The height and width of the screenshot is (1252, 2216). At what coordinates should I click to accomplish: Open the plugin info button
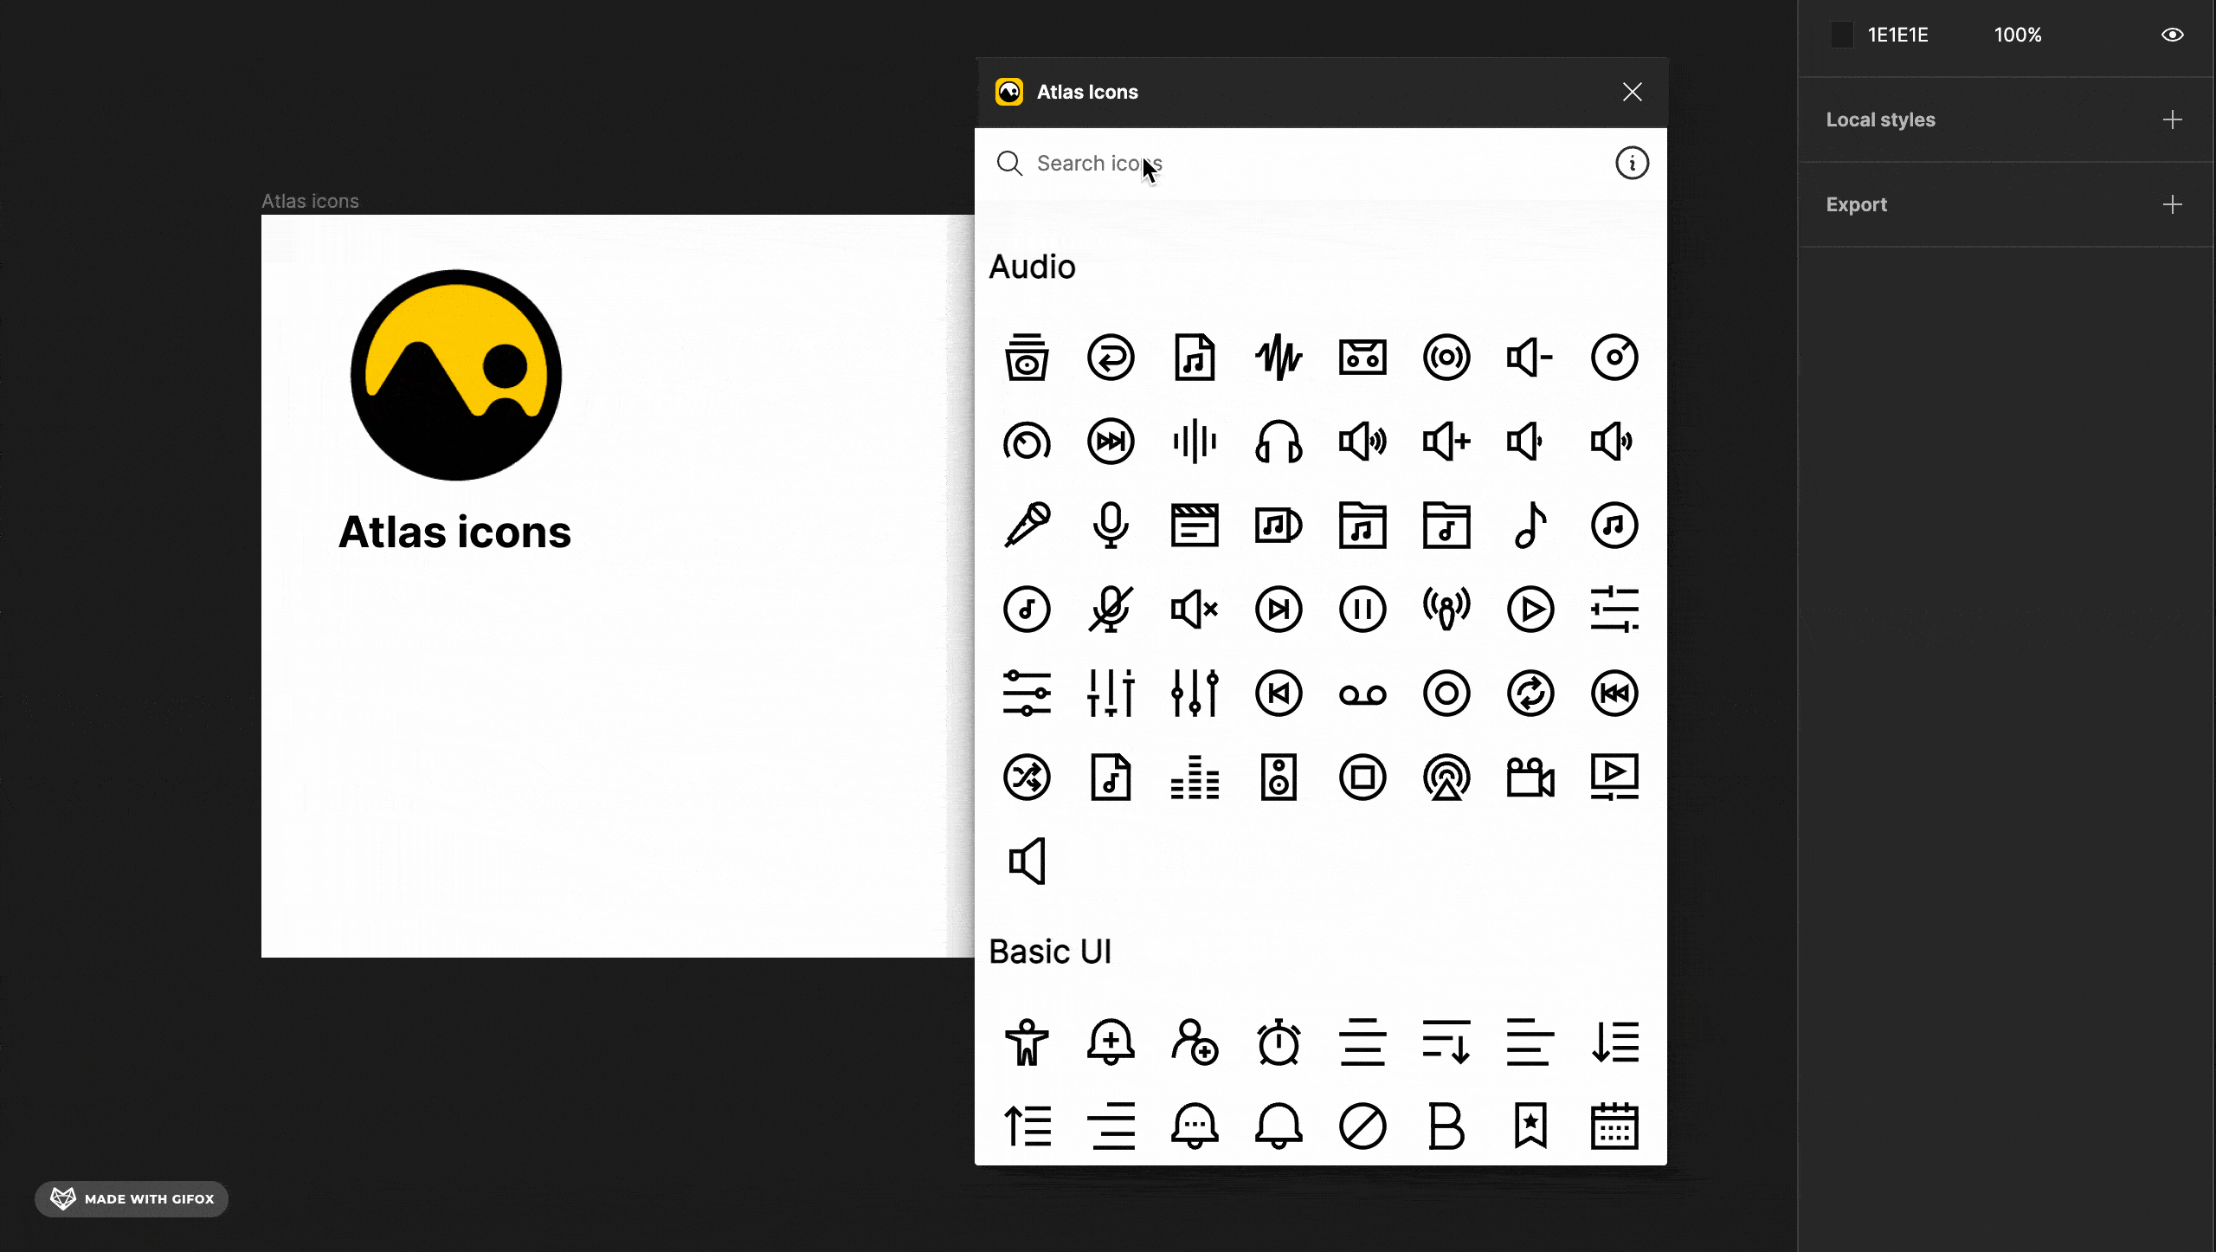tap(1632, 163)
